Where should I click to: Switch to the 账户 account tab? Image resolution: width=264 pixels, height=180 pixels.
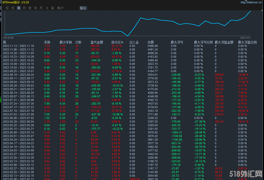click(60, 8)
